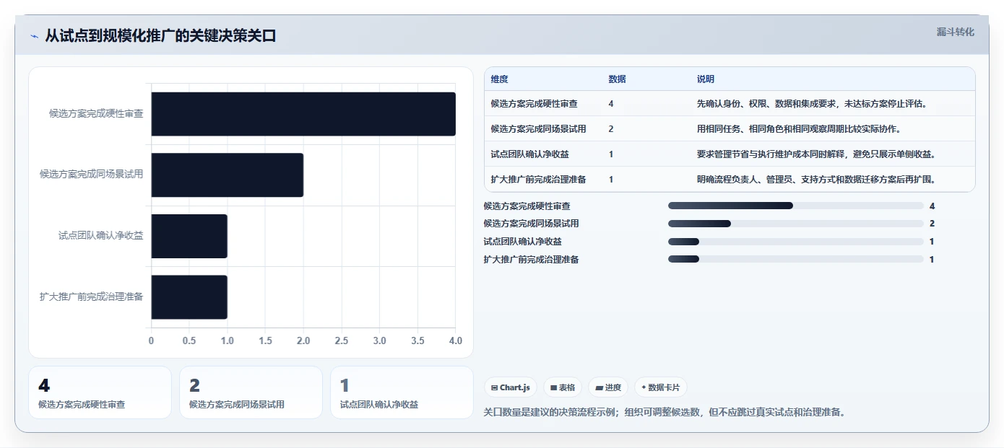
Task: Click progress list label 候选方案完成硬性审查
Action: click(x=527, y=206)
